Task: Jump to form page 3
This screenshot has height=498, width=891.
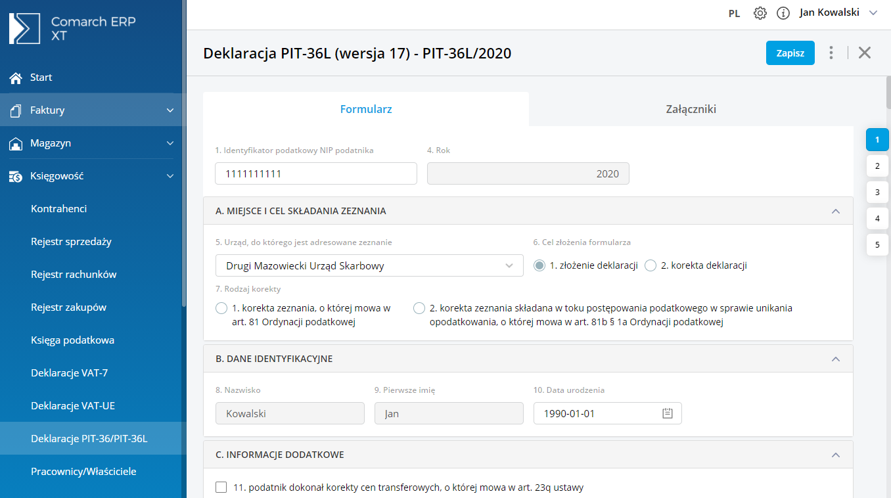Action: coord(877,192)
